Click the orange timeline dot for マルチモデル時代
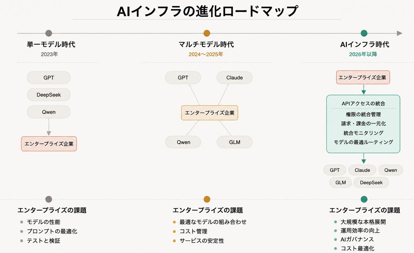Image resolution: width=414 pixels, height=253 pixels. (x=207, y=33)
